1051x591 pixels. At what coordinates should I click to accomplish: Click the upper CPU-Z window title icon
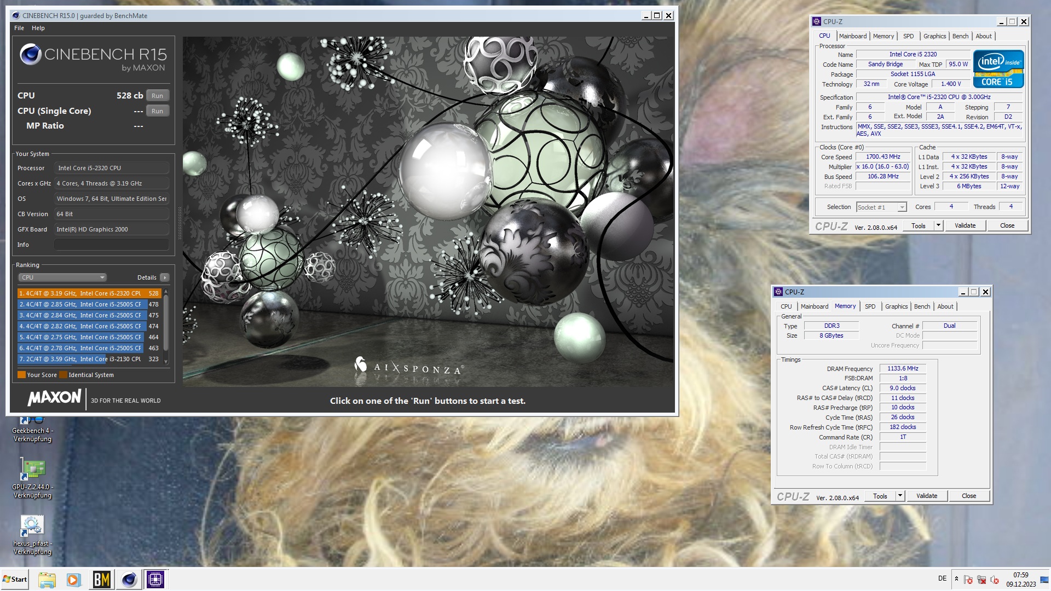point(817,21)
